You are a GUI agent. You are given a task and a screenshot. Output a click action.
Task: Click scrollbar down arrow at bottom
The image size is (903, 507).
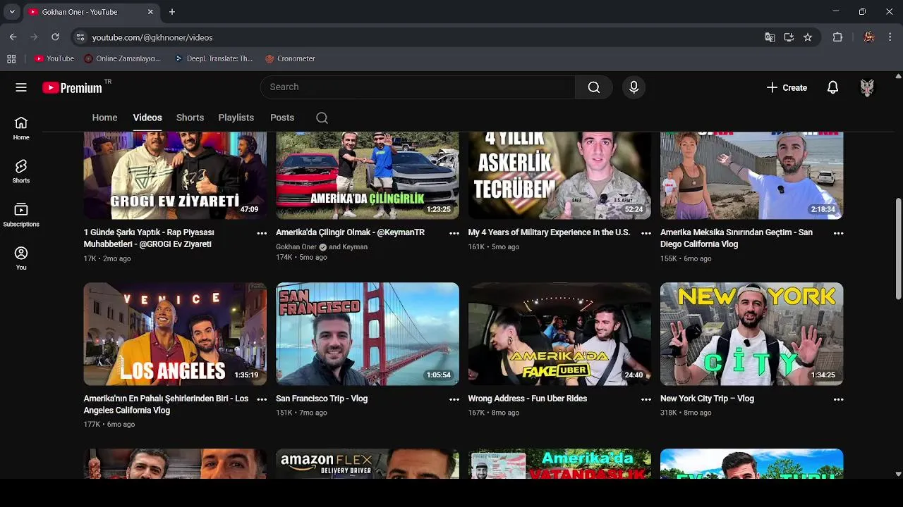tap(898, 474)
